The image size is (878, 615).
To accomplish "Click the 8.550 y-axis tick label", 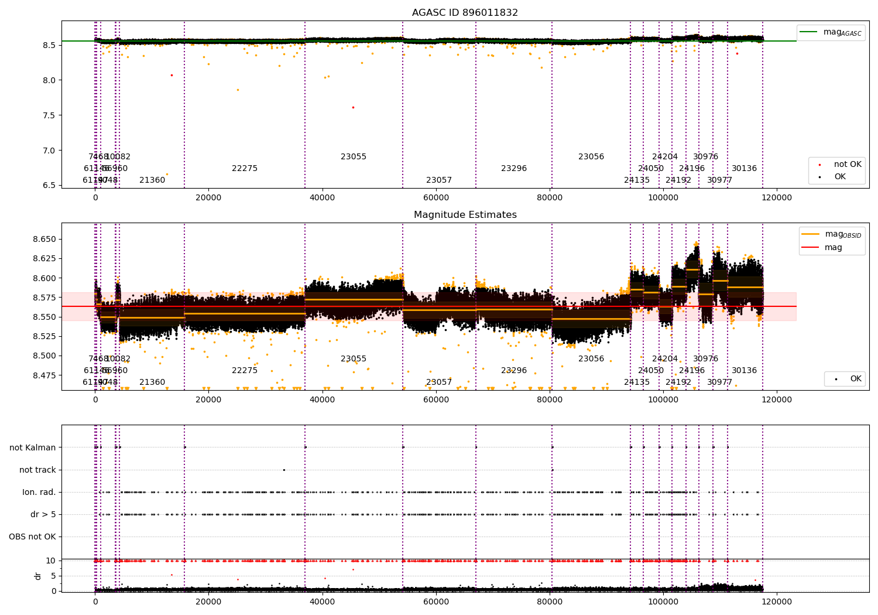I will 45,317.
